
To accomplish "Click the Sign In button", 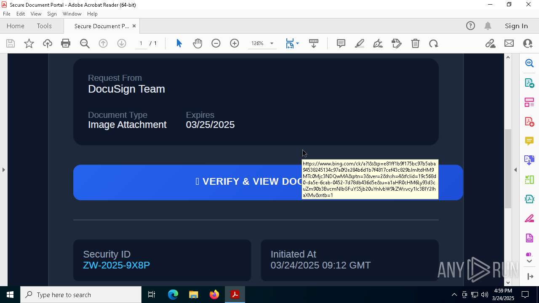I will click(x=516, y=26).
